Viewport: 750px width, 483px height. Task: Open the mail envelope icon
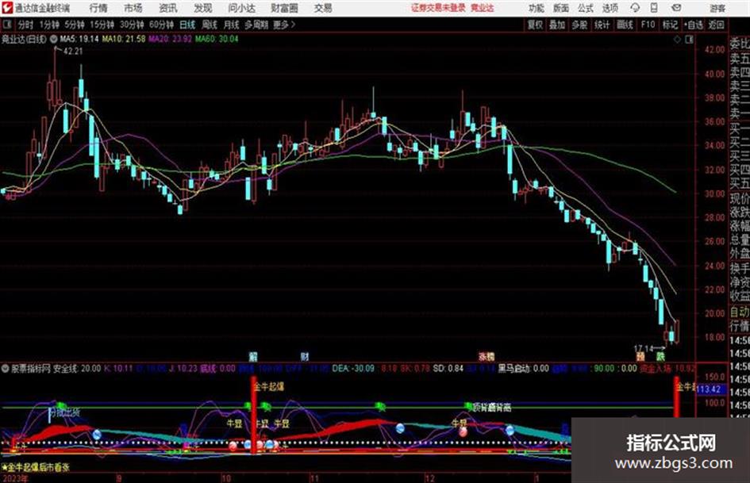(676, 8)
